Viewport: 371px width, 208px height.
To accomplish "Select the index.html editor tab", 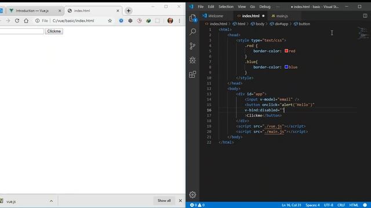I will pos(250,16).
